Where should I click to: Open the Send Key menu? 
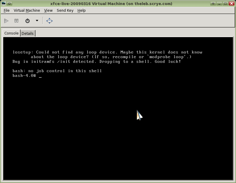pyautogui.click(x=65, y=10)
